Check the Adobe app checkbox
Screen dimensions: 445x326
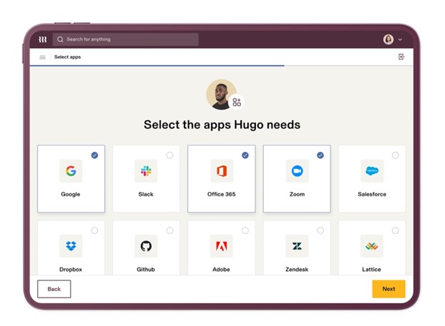pyautogui.click(x=245, y=230)
